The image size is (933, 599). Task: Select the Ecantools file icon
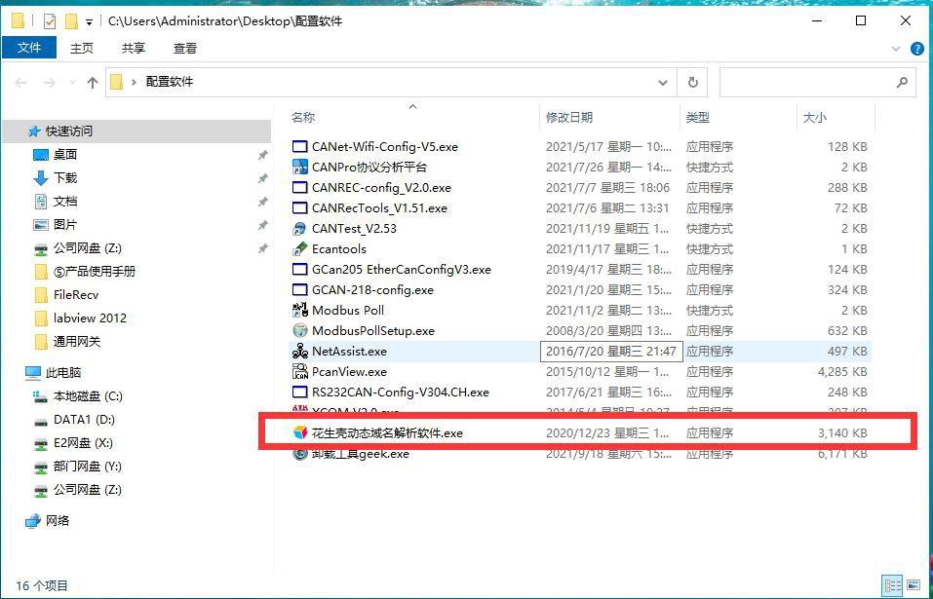pos(300,249)
